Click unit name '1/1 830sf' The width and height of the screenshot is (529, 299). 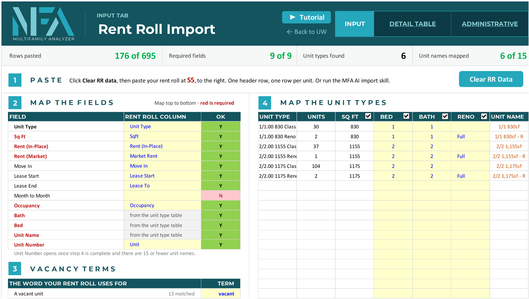pos(509,126)
